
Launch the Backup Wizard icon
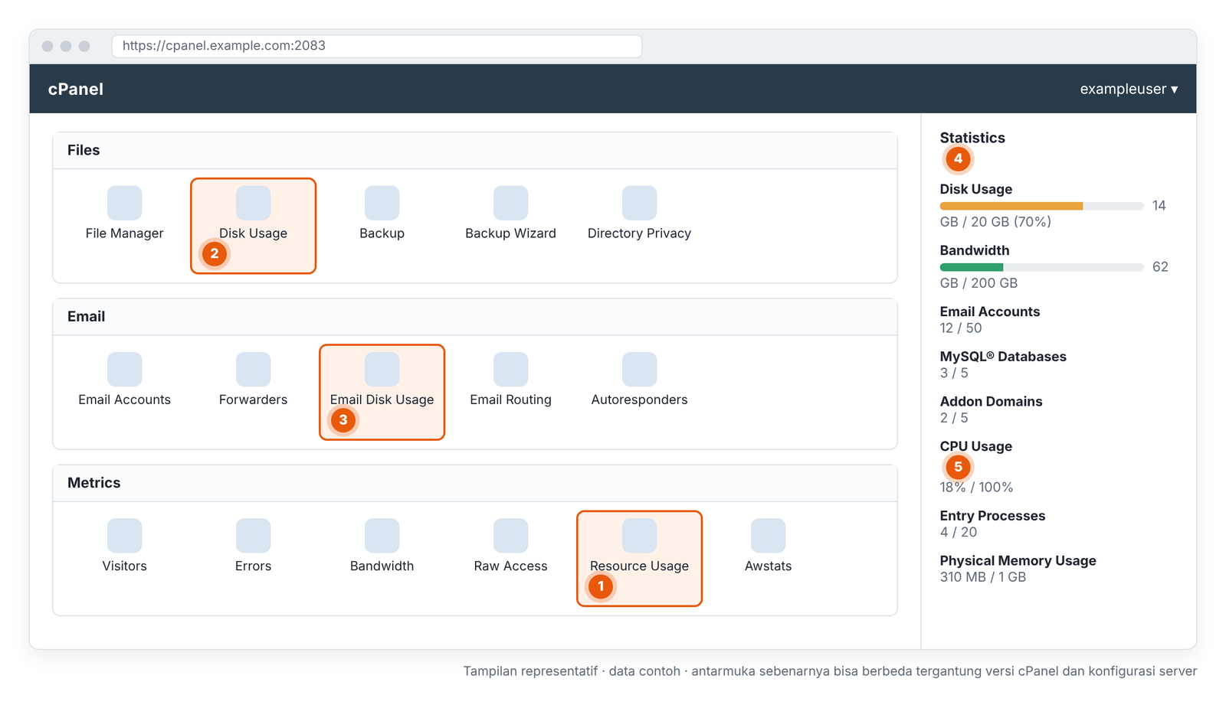[510, 203]
